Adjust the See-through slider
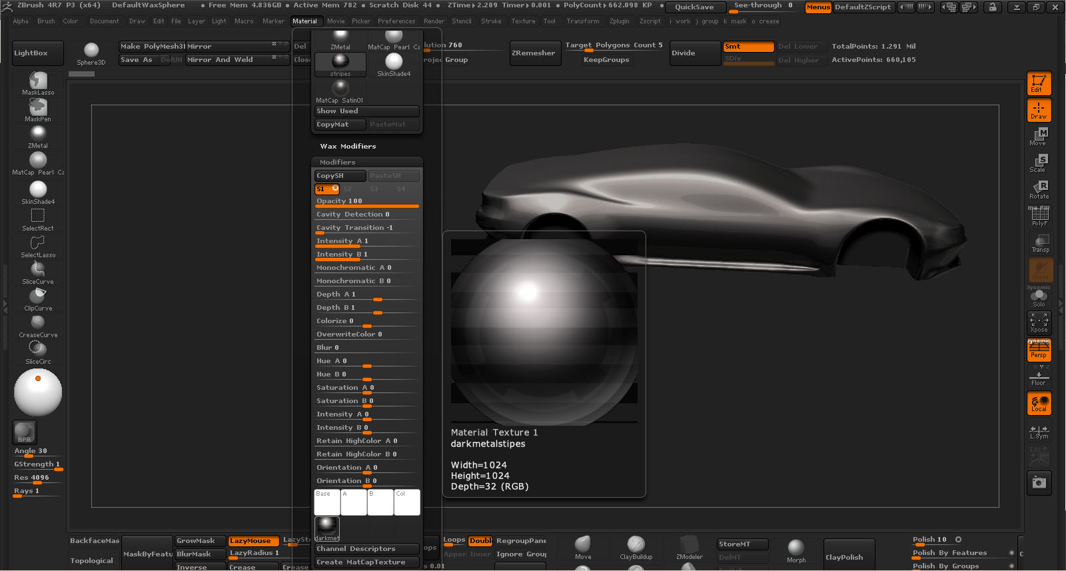The image size is (1066, 571). coord(764,7)
